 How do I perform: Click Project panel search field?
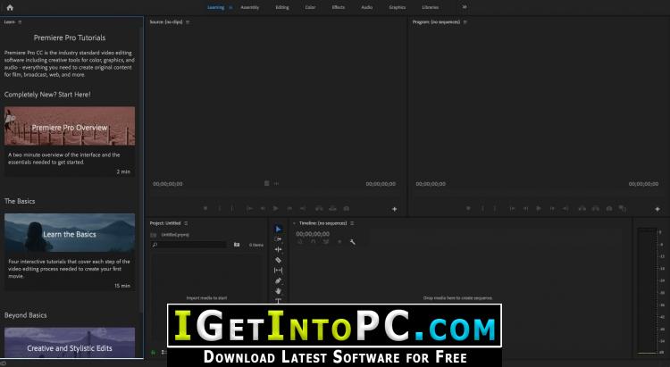click(x=188, y=245)
